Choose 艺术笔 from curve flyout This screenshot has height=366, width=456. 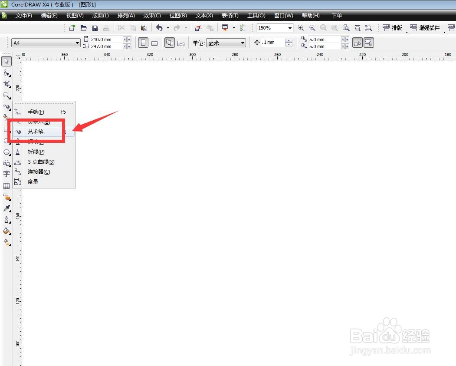[44, 132]
